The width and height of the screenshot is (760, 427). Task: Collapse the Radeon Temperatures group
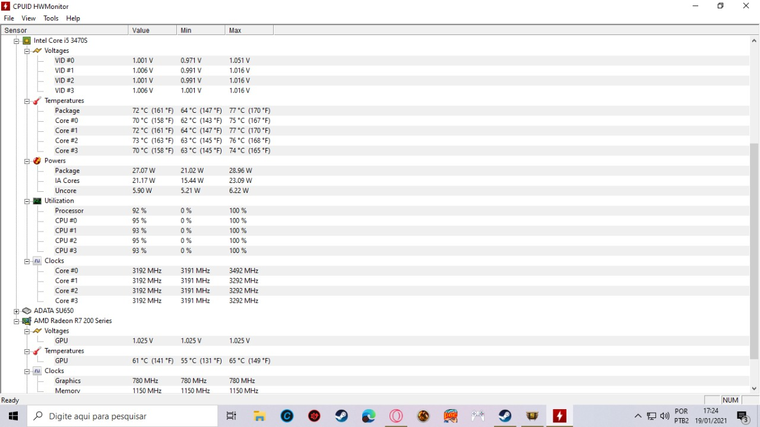[x=27, y=352]
